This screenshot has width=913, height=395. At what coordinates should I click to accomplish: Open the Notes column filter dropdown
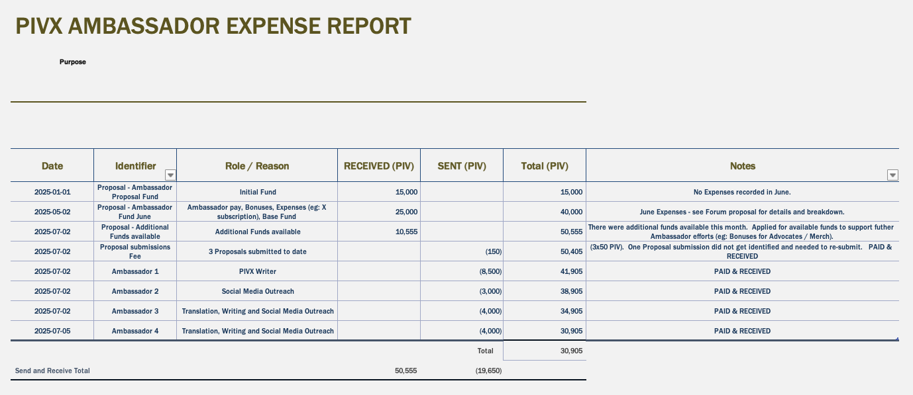(x=892, y=175)
